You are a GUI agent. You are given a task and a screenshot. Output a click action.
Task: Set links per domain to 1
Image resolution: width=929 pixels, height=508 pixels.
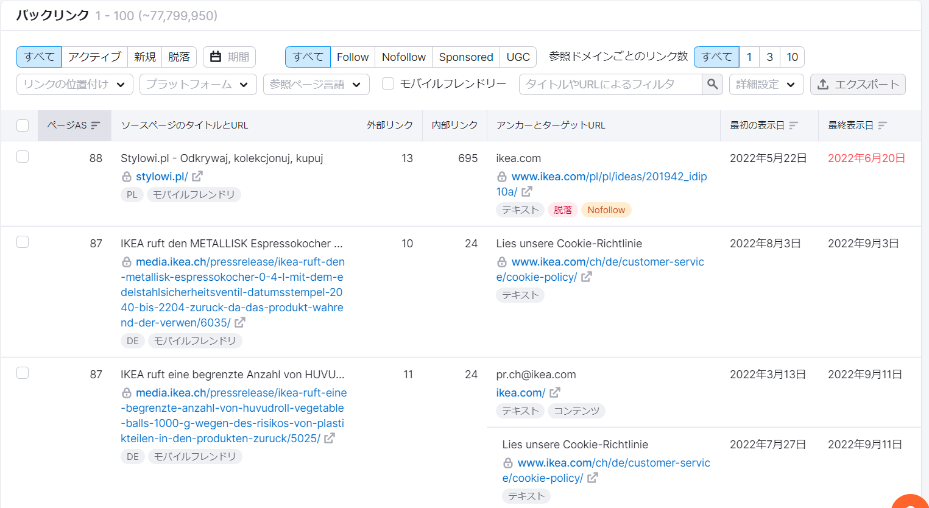749,57
